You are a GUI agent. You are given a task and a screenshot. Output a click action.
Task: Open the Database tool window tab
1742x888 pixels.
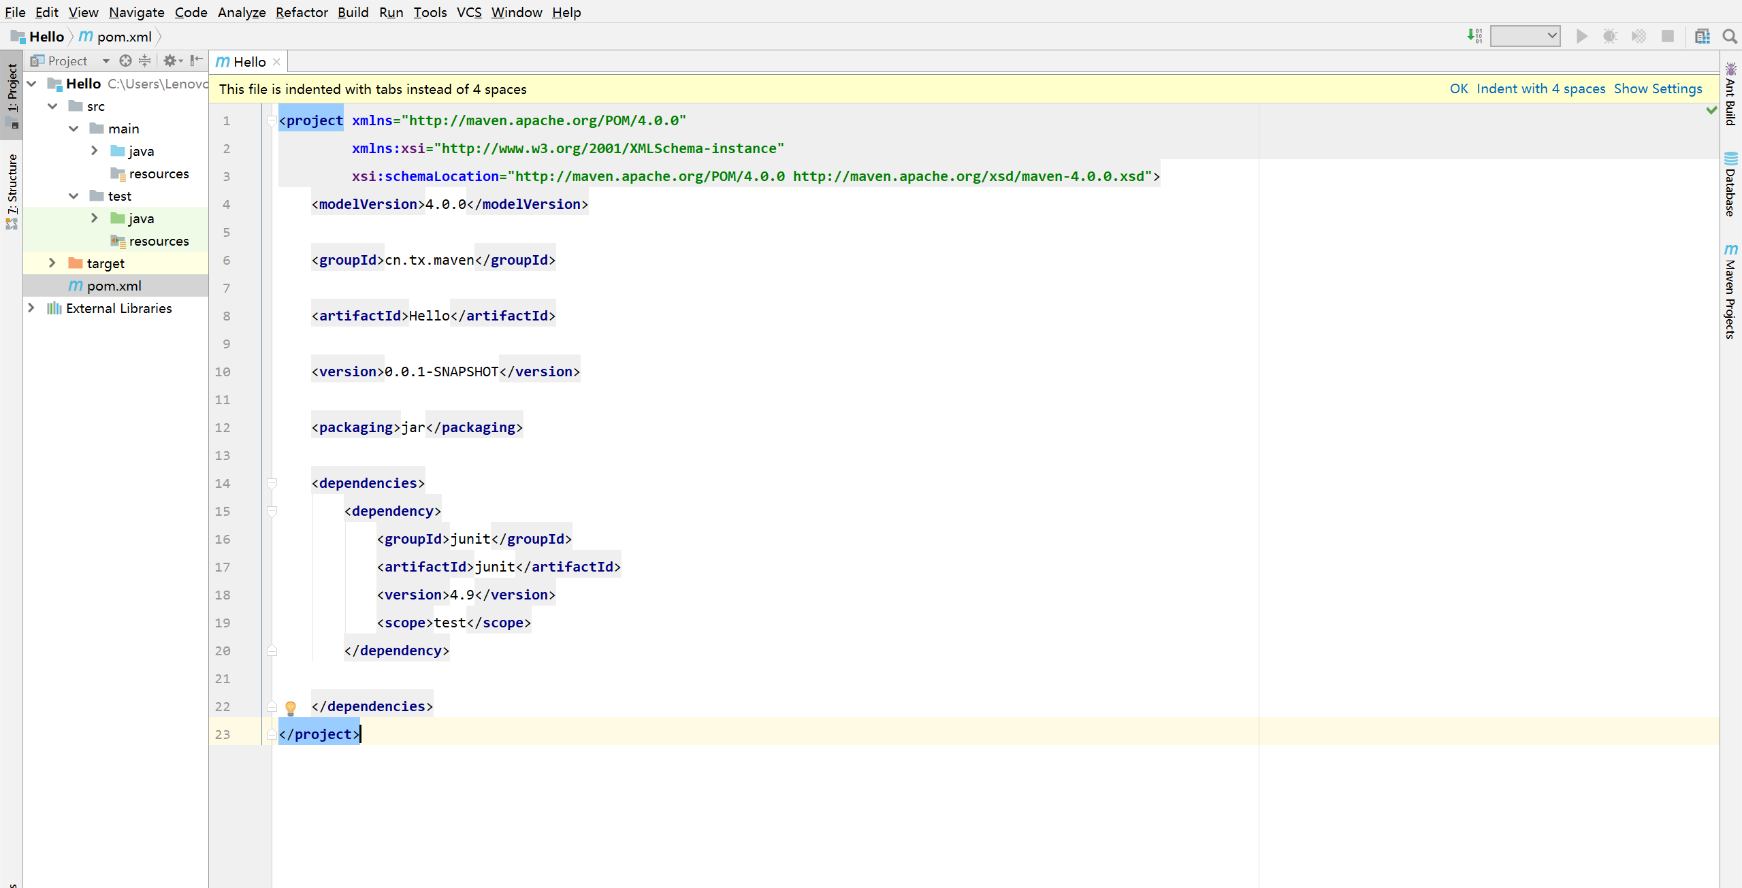1730,184
